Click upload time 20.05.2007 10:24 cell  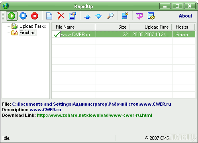pyautogui.click(x=151, y=35)
